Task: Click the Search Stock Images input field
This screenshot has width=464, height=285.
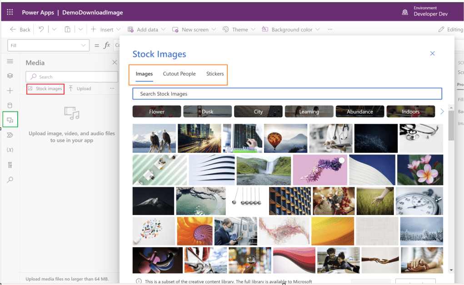Action: [x=287, y=94]
